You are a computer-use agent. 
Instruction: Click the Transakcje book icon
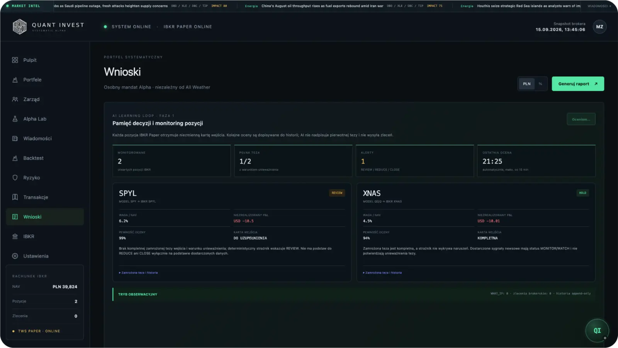(15, 197)
